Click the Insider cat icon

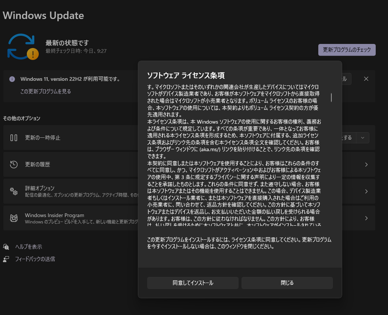(14, 218)
